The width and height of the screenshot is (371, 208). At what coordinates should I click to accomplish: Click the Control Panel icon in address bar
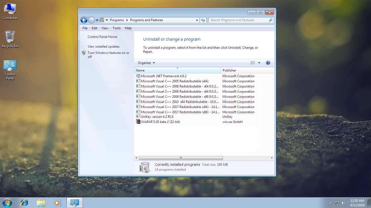pyautogui.click(x=102, y=20)
